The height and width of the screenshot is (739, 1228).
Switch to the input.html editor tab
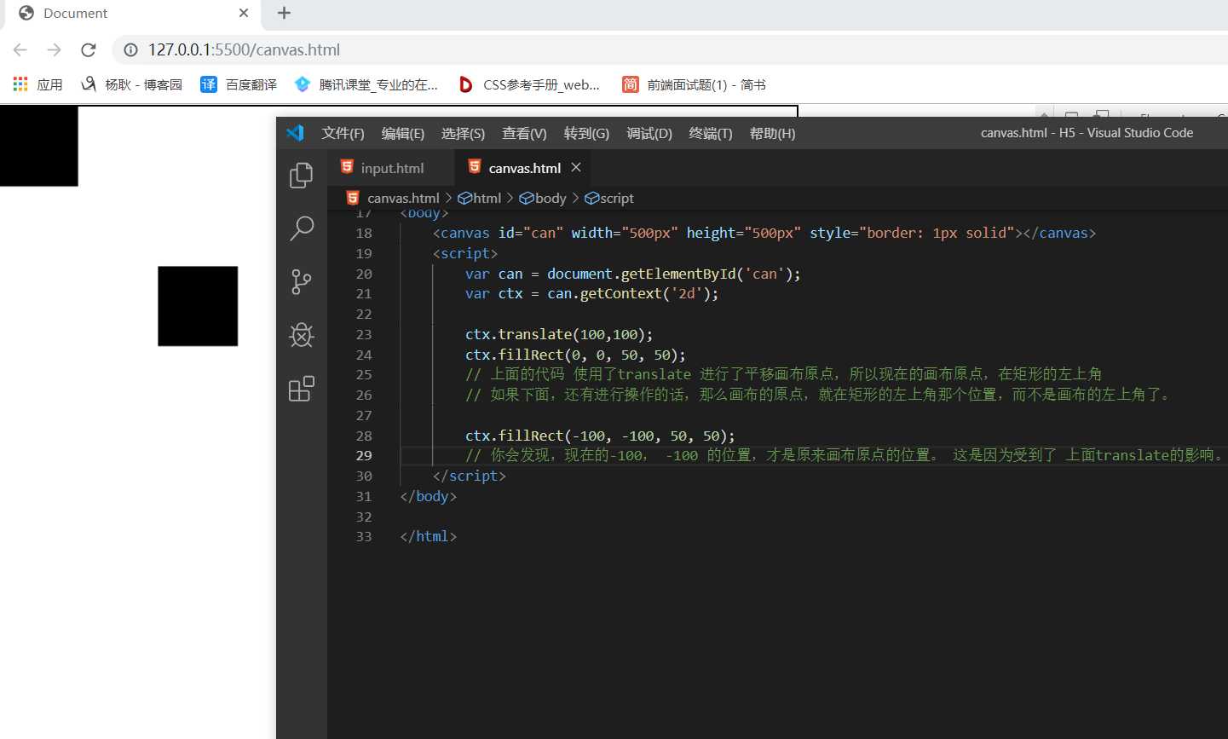391,168
